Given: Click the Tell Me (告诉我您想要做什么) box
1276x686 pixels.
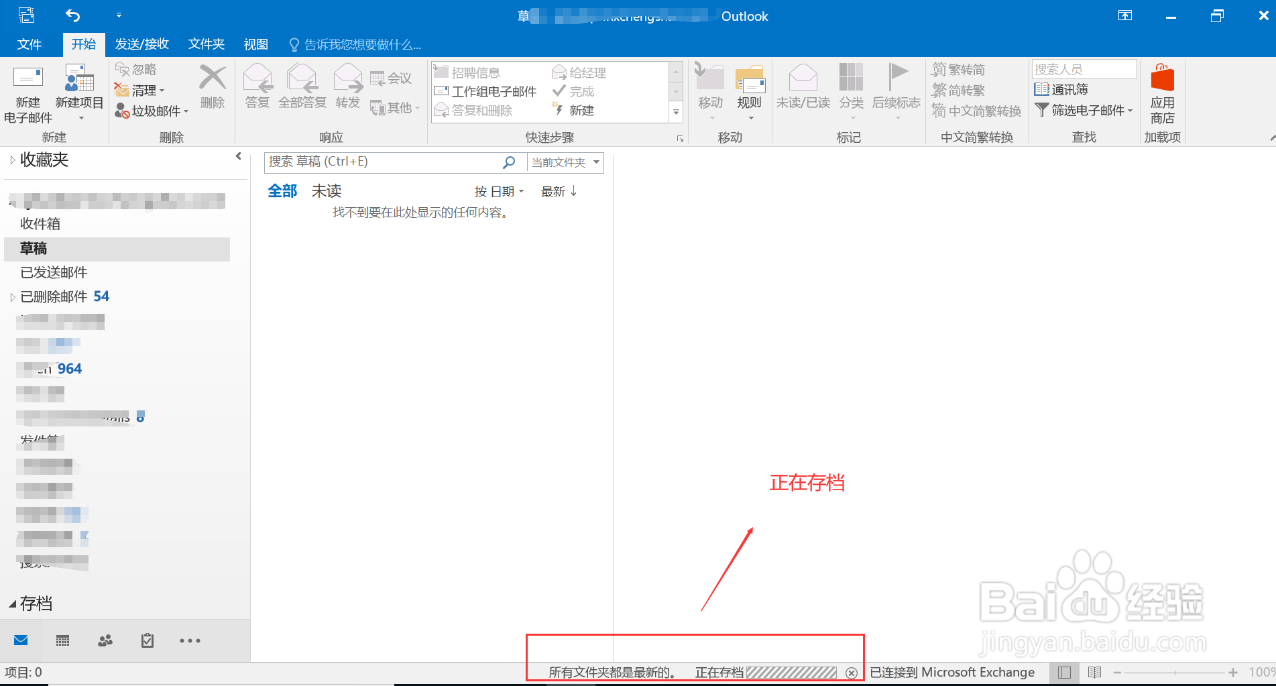Looking at the screenshot, I should click(355, 45).
